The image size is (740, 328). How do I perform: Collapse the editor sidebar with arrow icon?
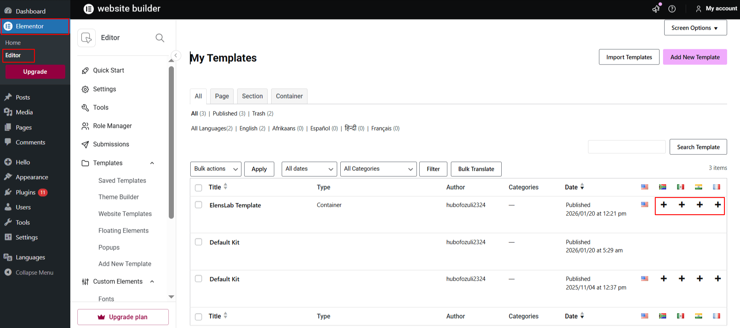(176, 56)
